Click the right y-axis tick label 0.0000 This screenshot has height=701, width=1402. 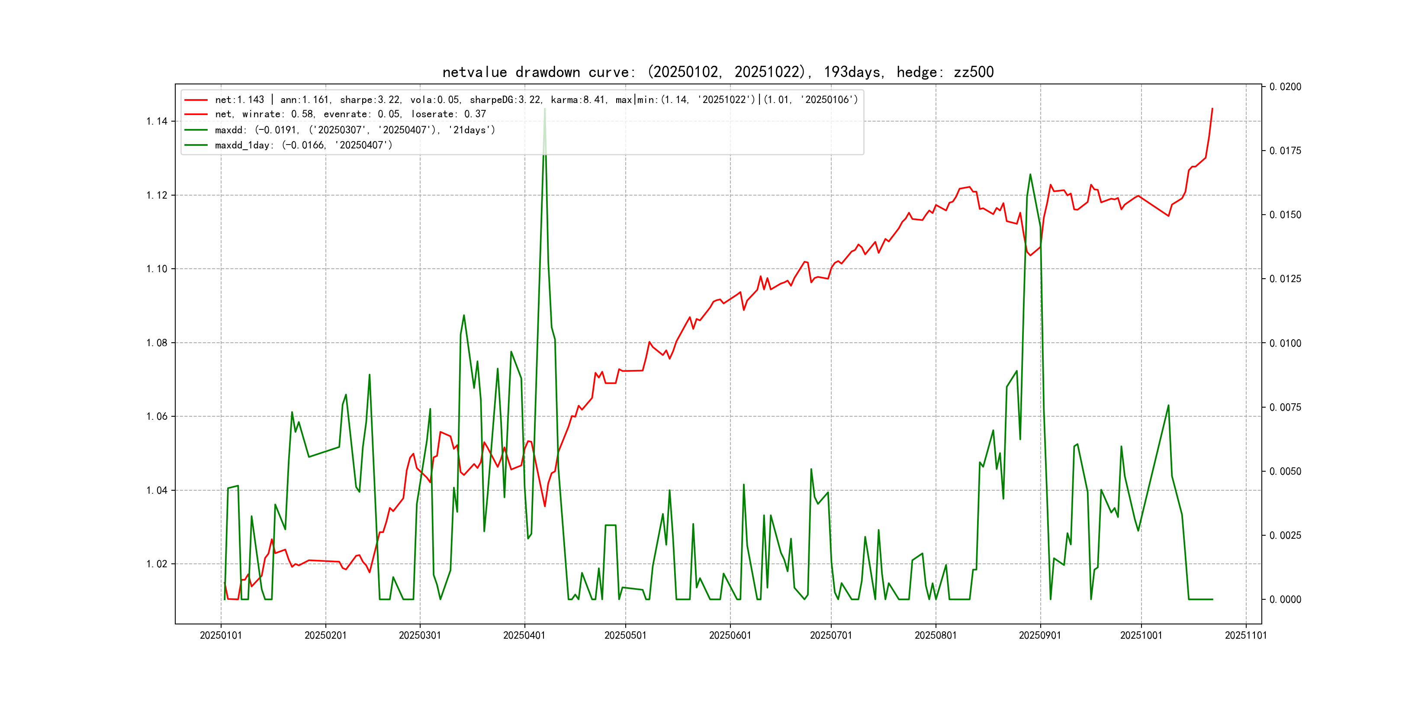point(1285,600)
